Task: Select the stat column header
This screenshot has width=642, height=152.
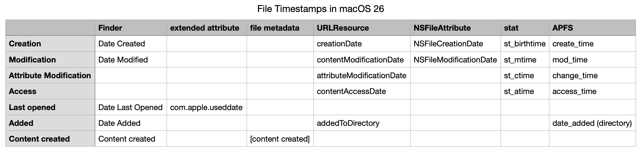Action: (x=511, y=28)
